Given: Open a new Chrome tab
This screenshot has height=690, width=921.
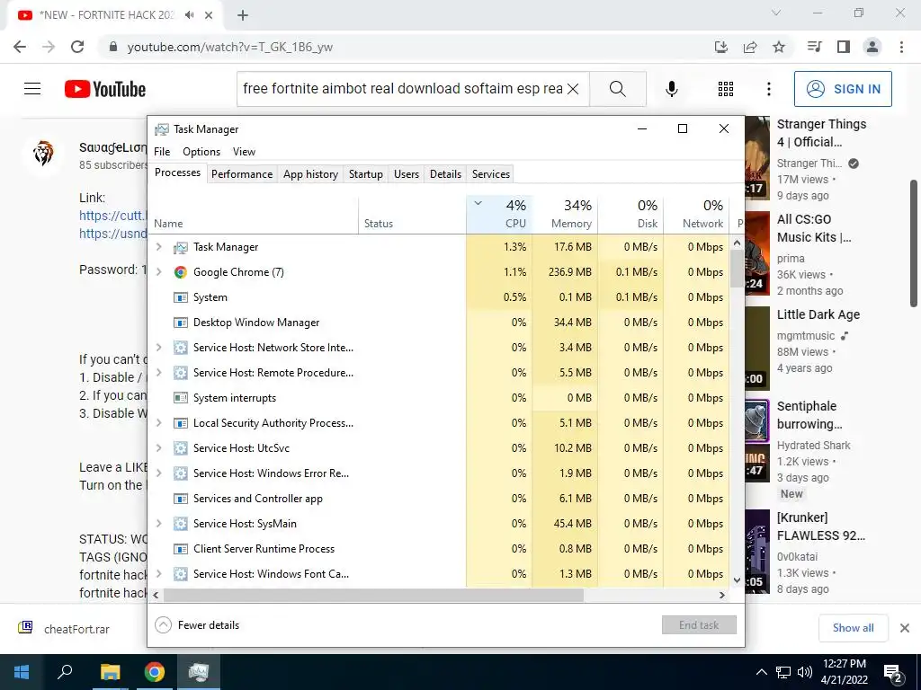Looking at the screenshot, I should 243,16.
